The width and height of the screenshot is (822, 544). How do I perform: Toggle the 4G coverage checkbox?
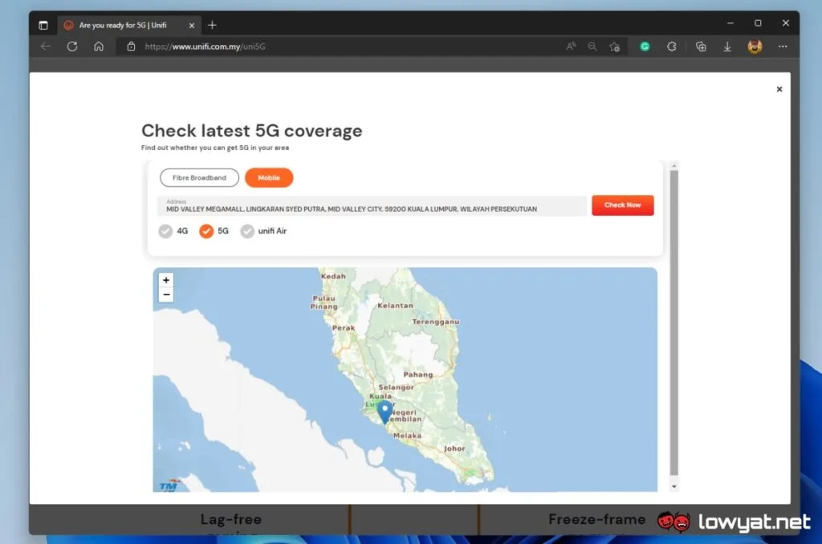pyautogui.click(x=165, y=231)
